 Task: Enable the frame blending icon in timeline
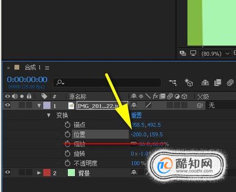(218, 82)
